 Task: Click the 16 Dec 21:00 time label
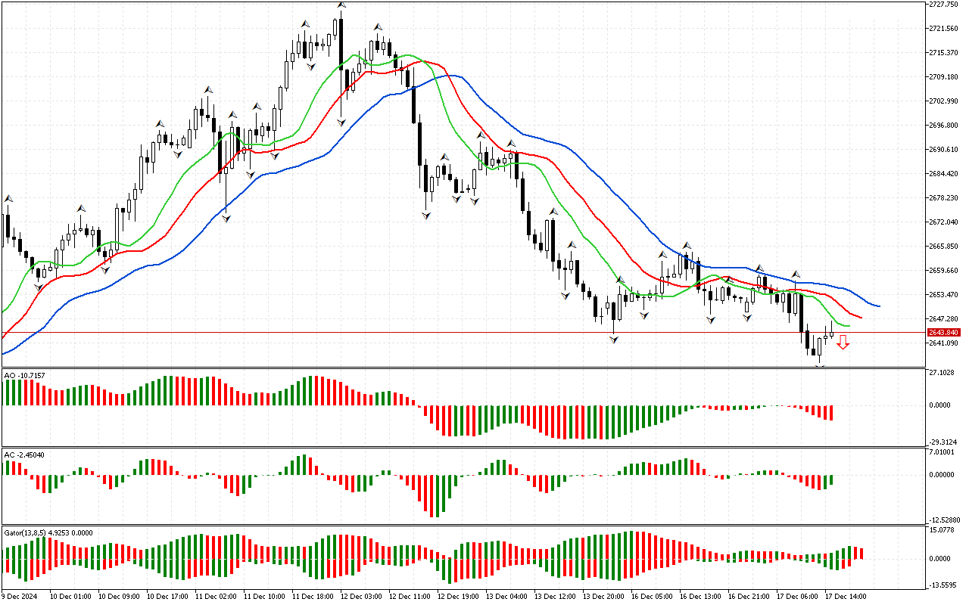click(x=749, y=596)
